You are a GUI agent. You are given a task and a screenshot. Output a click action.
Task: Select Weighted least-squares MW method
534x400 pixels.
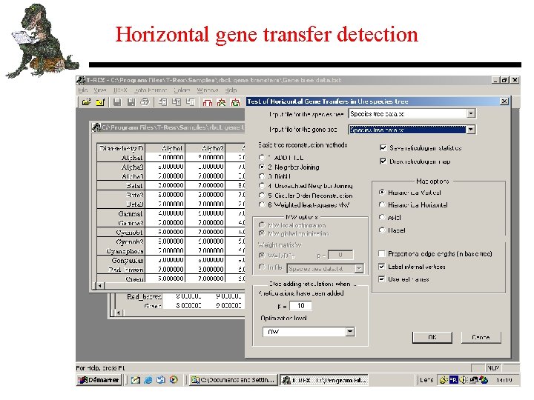[262, 204]
